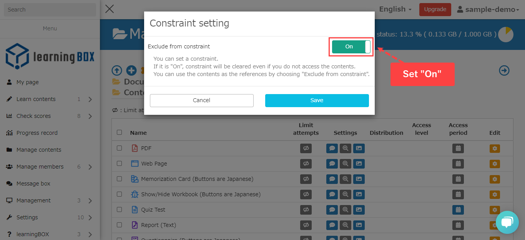Toggle the Exclude from constraint switch
The image size is (525, 240).
point(351,47)
